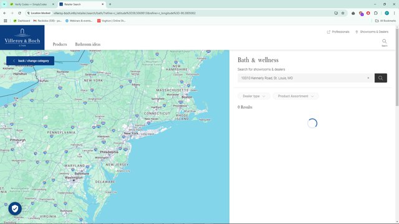Viewport: 399px width, 224px height.
Task: Click the Location blocked indicator
Action: click(x=39, y=13)
